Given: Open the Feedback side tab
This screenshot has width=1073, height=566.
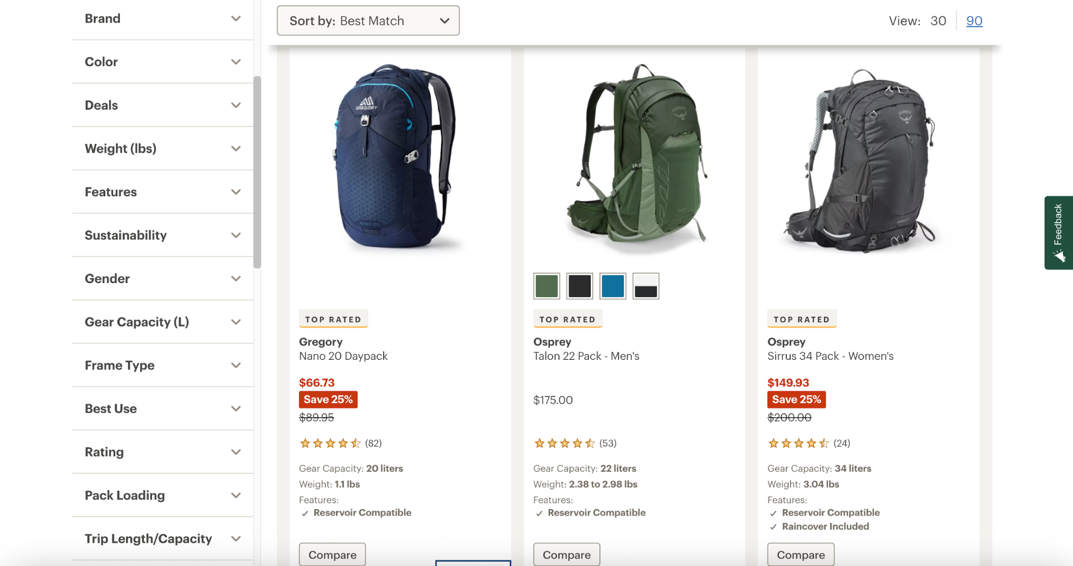Looking at the screenshot, I should coord(1058,233).
